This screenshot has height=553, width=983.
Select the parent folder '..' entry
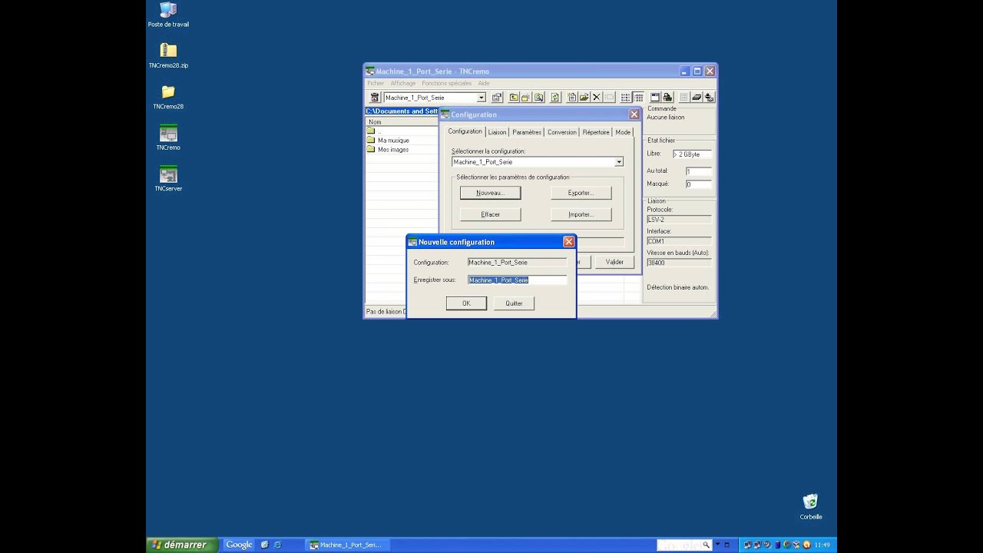[x=373, y=131]
